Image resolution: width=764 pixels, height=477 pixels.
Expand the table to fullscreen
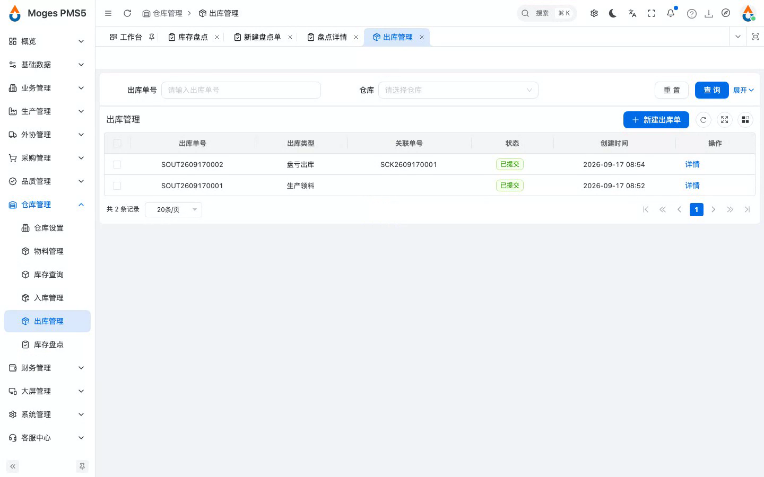[x=724, y=120]
